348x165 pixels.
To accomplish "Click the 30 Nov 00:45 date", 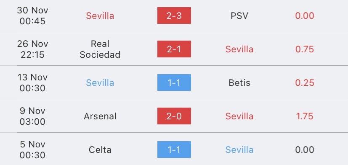I will [33, 15].
